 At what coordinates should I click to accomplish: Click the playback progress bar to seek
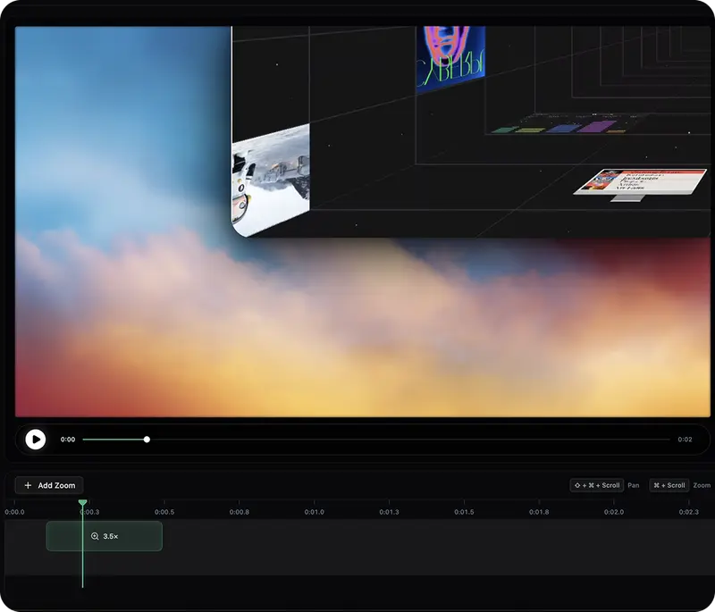tap(357, 439)
